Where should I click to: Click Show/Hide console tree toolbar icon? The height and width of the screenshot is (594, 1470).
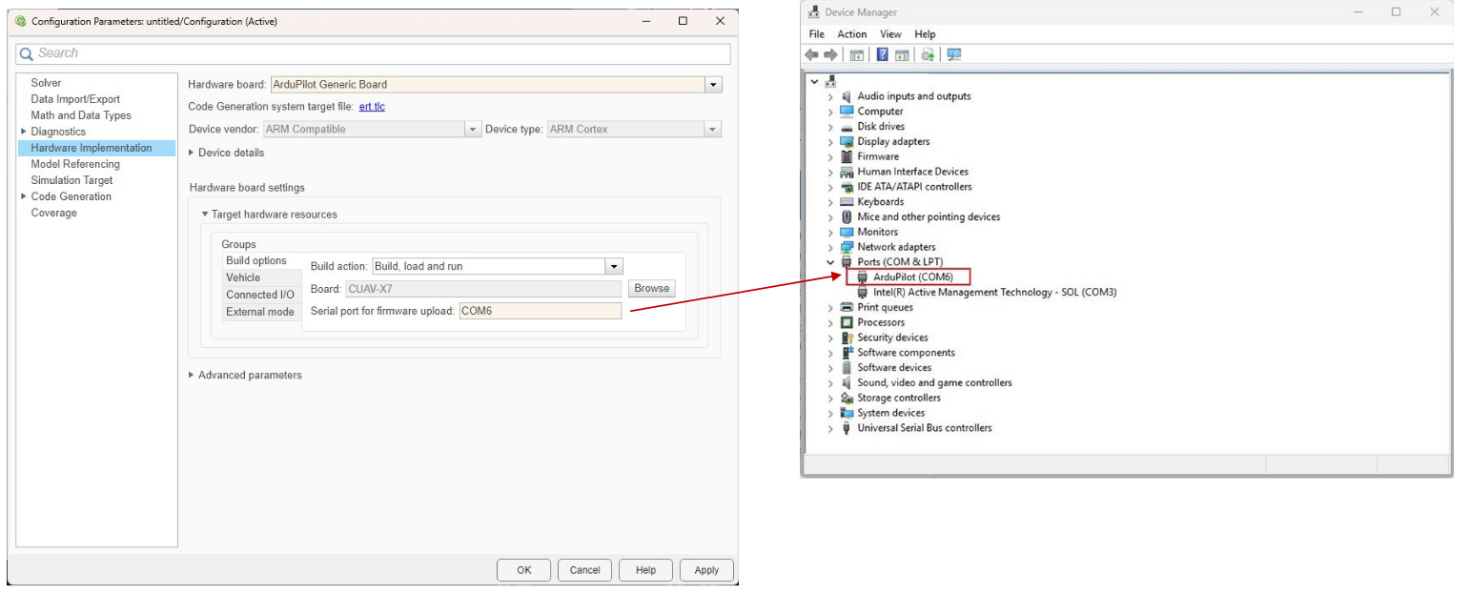coord(856,54)
